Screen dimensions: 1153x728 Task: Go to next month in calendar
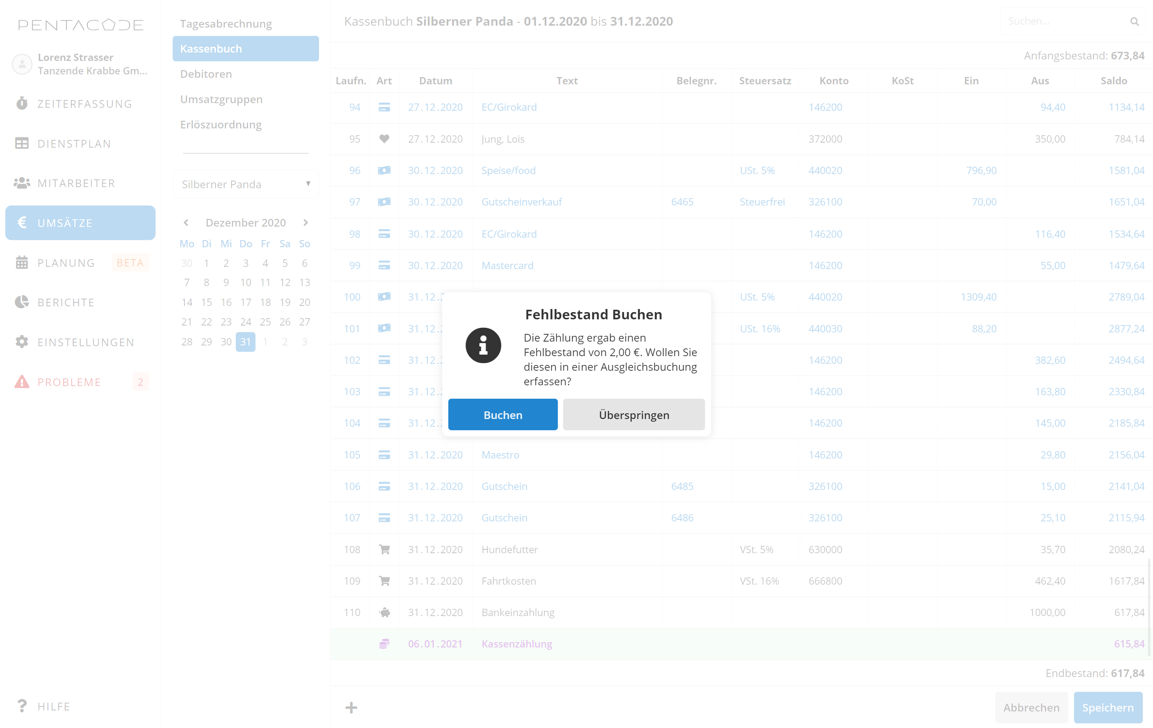pyautogui.click(x=306, y=223)
